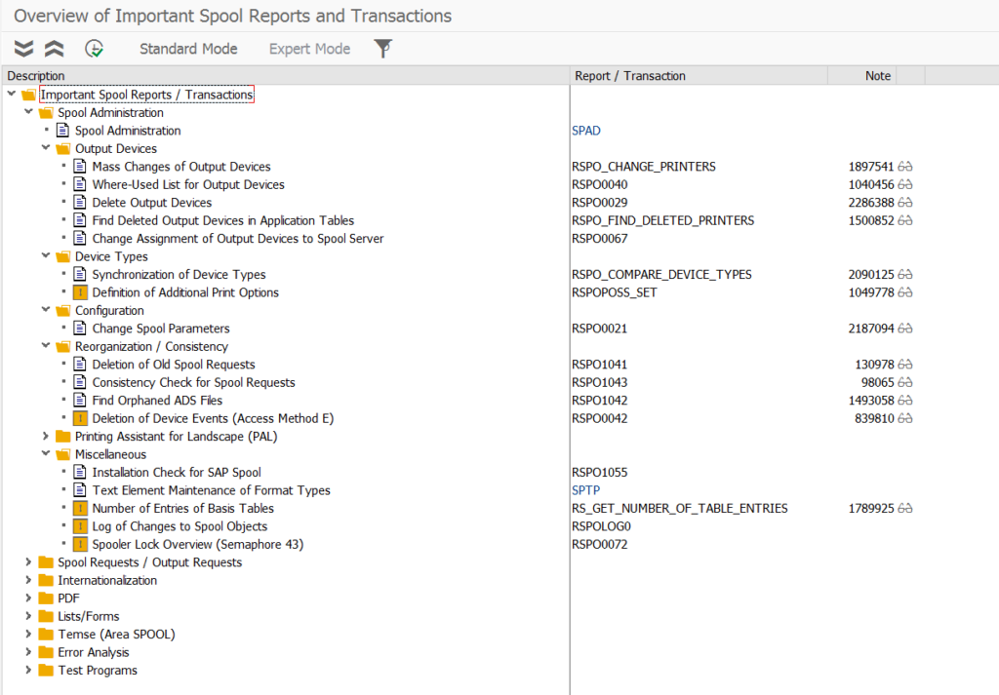Open glasses icon for note 1789925
Viewport: 999px width, 695px height.
[x=905, y=508]
